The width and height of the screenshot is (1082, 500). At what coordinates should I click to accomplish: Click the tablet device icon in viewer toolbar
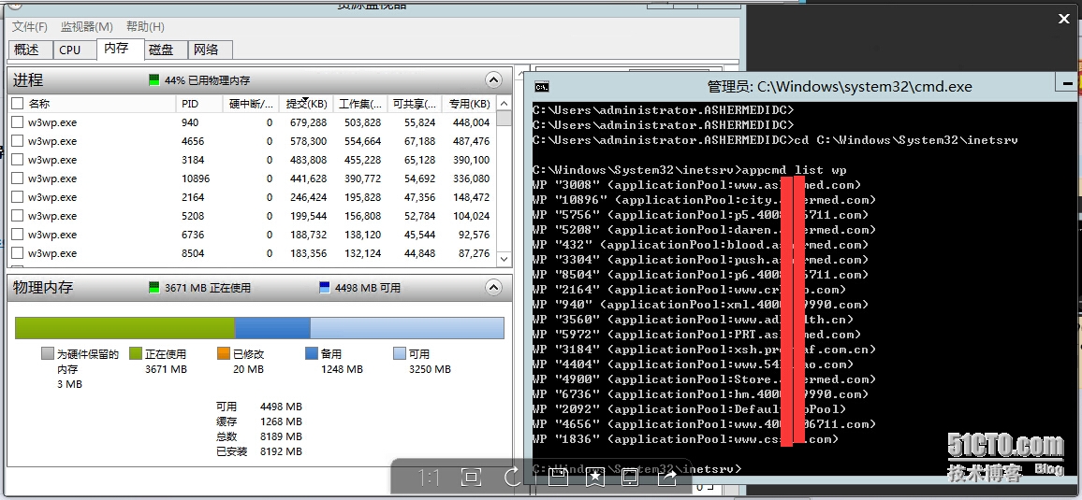click(630, 477)
